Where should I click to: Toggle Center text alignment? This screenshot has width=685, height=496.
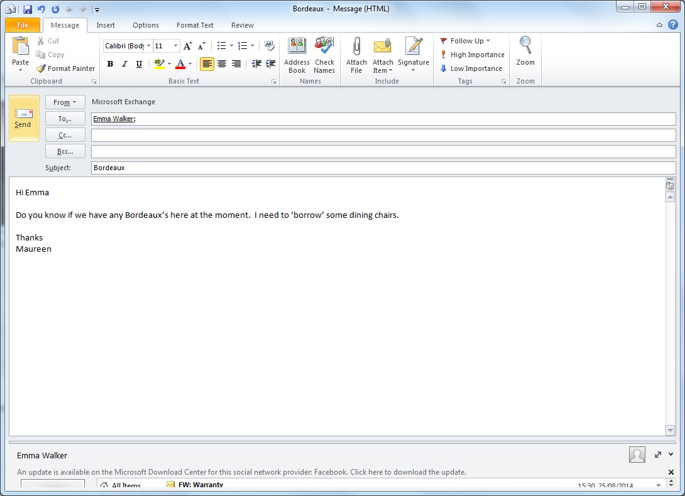pyautogui.click(x=222, y=64)
